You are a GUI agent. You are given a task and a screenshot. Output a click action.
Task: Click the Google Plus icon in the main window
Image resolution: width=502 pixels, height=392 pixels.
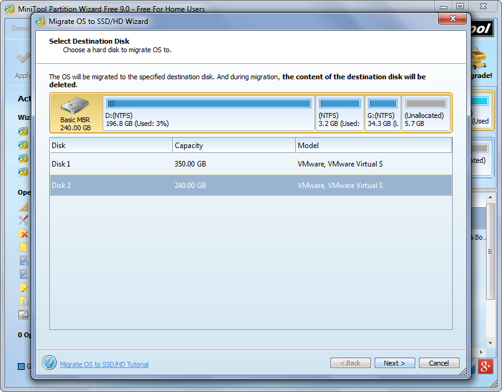pos(485,366)
